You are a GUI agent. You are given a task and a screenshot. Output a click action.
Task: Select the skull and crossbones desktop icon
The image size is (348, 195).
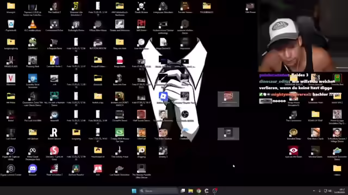pyautogui.click(x=141, y=6)
